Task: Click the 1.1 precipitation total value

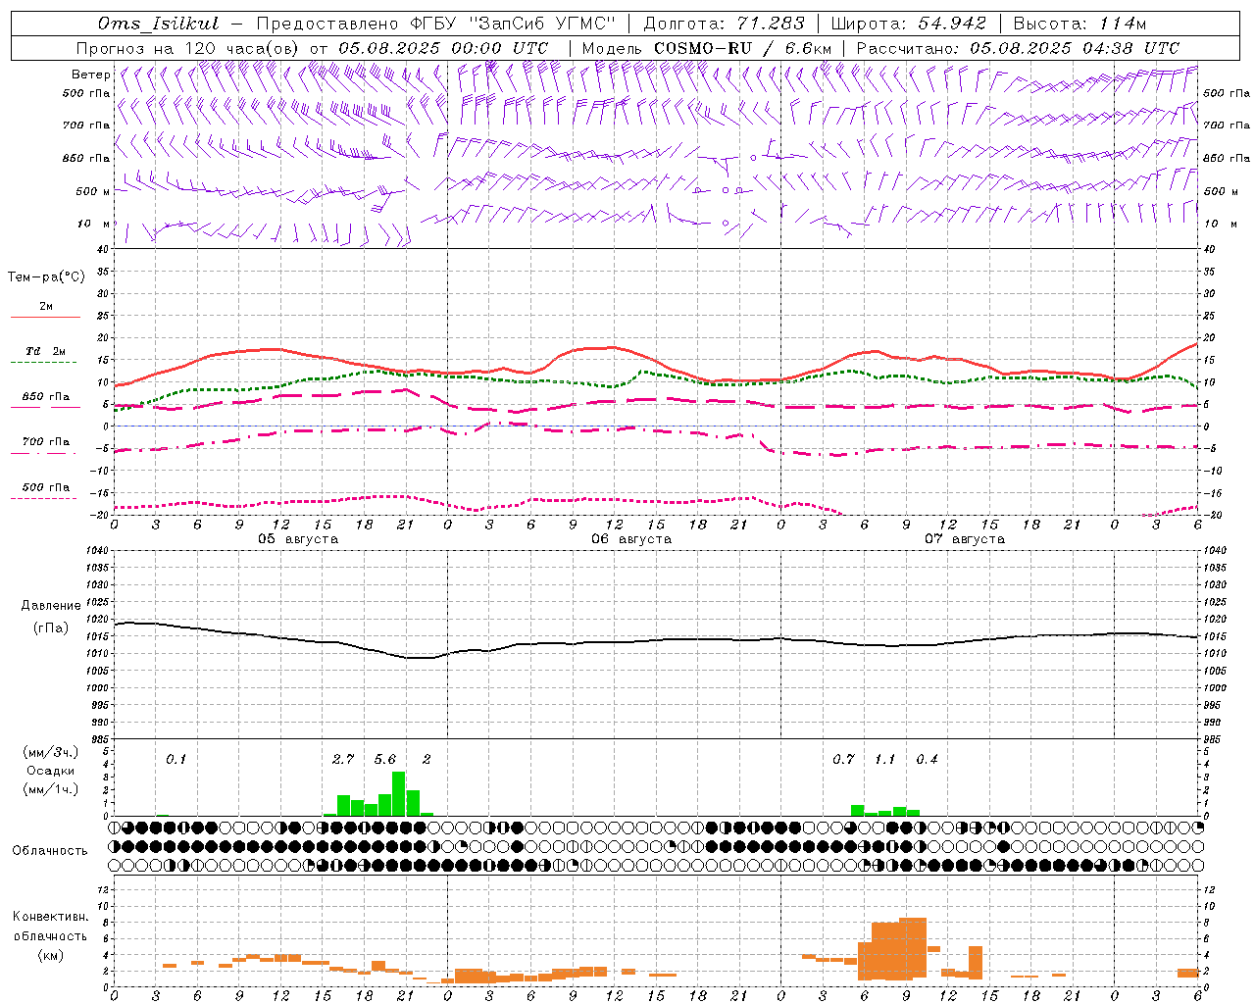Action: coord(885,760)
